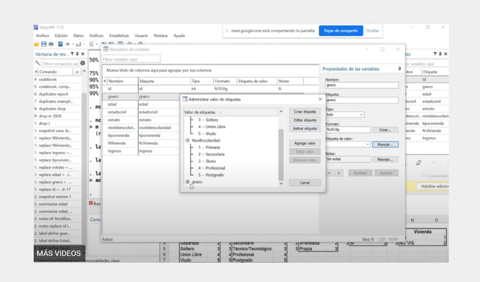
Task: Select 4 -- Unión Libre in value labels tree
Action: [211, 127]
